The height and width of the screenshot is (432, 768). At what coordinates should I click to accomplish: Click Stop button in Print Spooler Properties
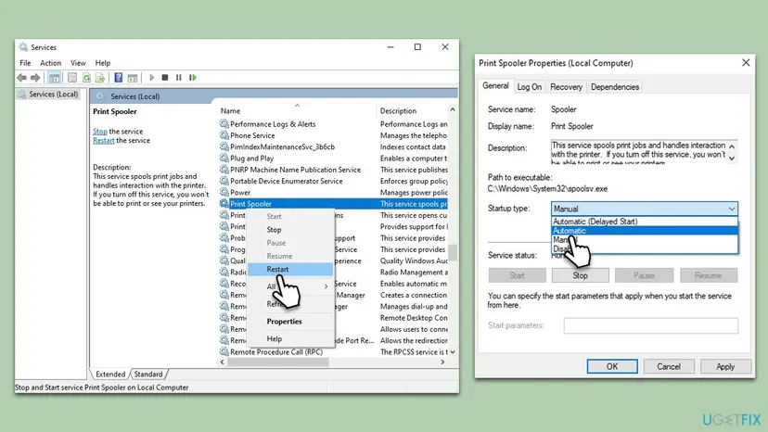(581, 275)
